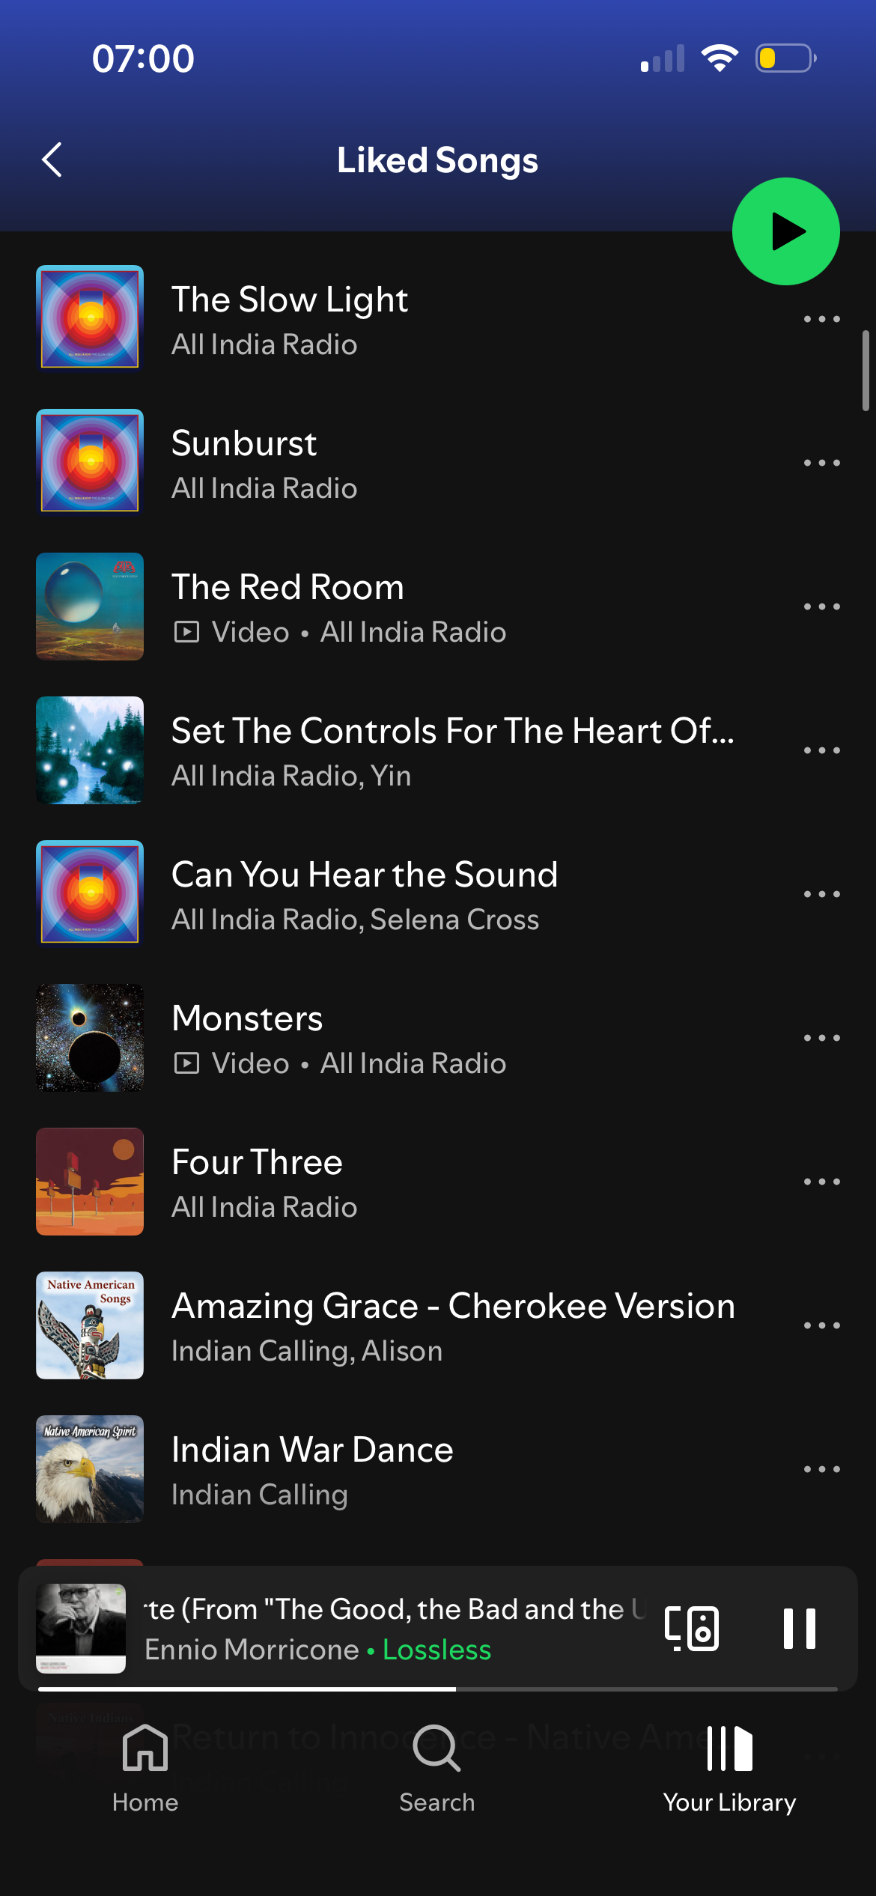This screenshot has height=1896, width=876.
Task: Open more options for Indian War Dance
Action: [821, 1469]
